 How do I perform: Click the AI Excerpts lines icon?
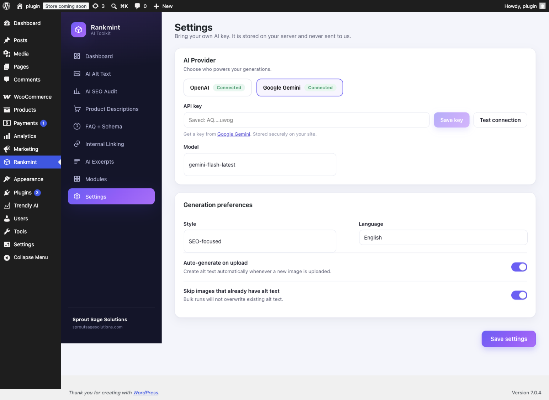pyautogui.click(x=77, y=162)
